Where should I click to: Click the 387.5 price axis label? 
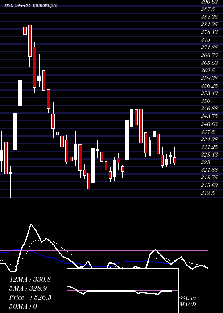point(208,9)
